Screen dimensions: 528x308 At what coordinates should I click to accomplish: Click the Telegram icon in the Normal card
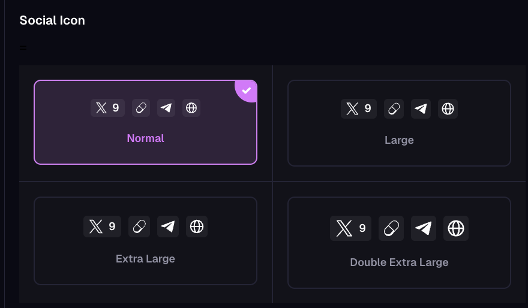[166, 108]
